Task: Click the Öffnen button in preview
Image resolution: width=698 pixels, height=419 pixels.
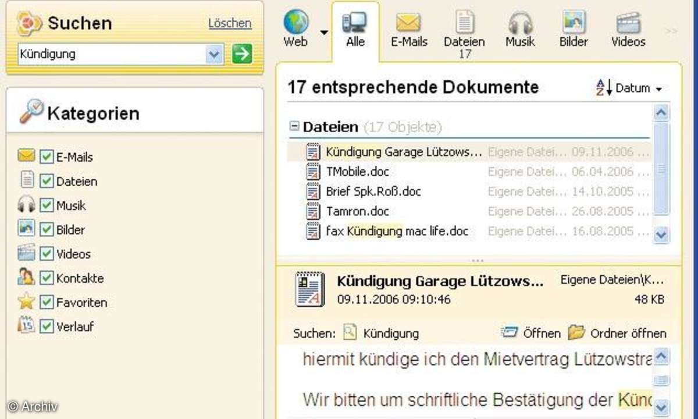Action: pos(530,333)
